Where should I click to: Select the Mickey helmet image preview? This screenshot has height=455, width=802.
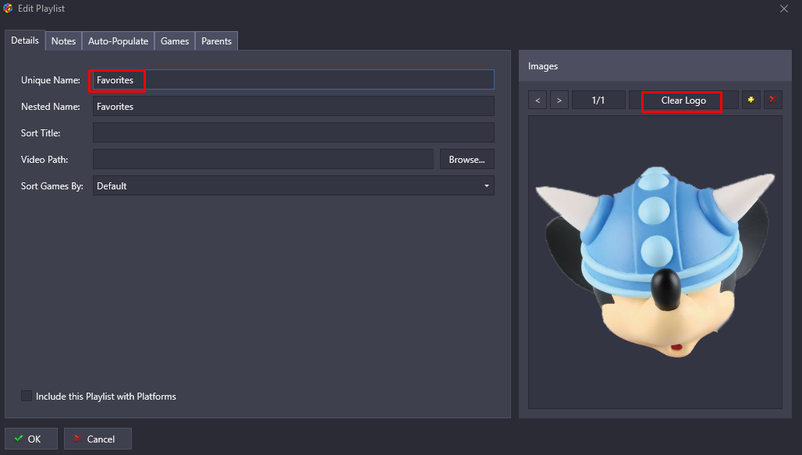coord(655,262)
